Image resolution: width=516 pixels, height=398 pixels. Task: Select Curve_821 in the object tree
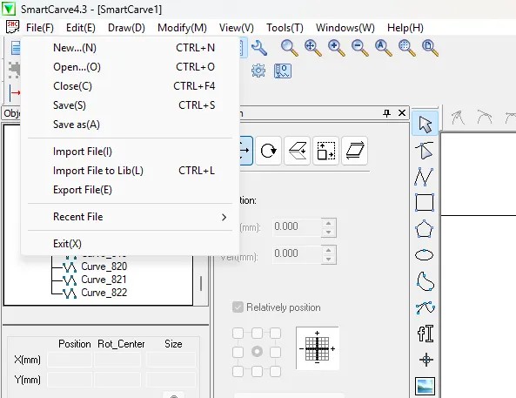[x=104, y=280]
